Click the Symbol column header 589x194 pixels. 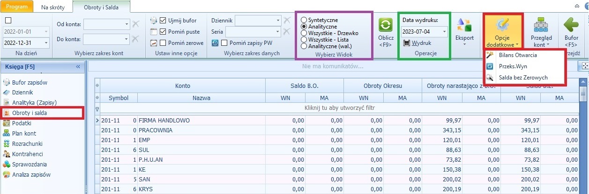(x=119, y=98)
